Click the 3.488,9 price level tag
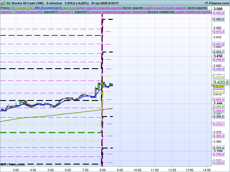The image size is (230, 172). (218, 19)
